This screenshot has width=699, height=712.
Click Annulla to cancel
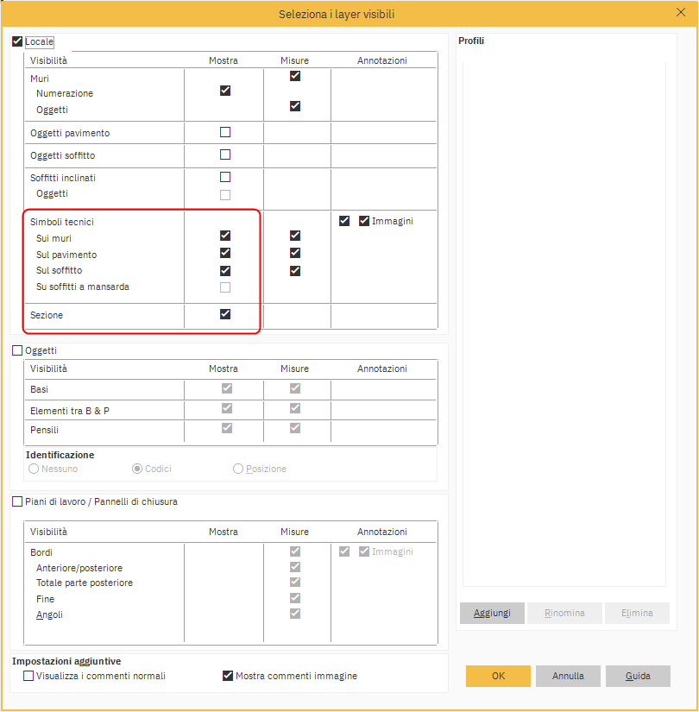568,676
